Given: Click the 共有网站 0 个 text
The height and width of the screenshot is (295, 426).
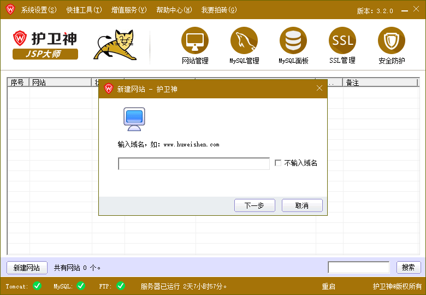Looking at the screenshot, I should (77, 268).
